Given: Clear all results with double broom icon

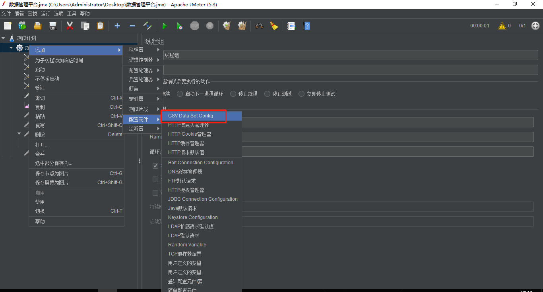Looking at the screenshot, I should click(x=242, y=26).
